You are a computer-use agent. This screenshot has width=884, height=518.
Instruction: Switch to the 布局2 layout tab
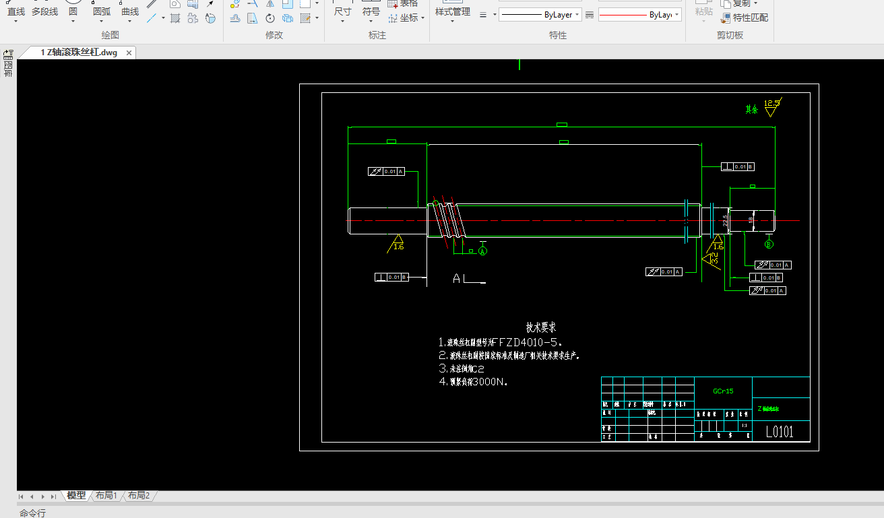(139, 496)
